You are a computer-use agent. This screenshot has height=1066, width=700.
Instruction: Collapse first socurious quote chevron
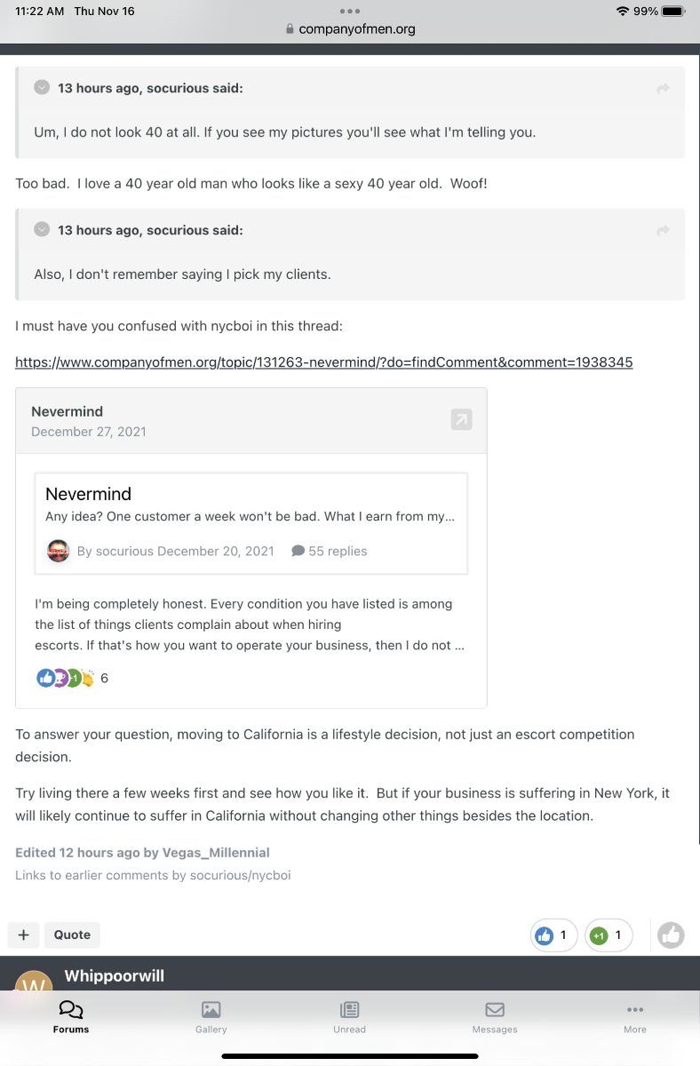[42, 87]
